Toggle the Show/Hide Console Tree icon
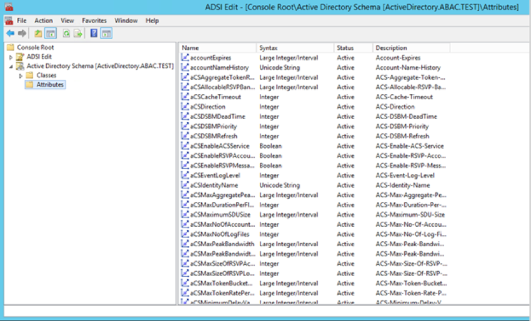The image size is (531, 321). pos(51,34)
